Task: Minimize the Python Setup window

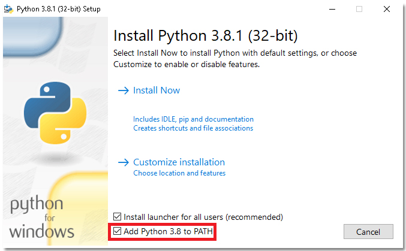Action: 331,9
